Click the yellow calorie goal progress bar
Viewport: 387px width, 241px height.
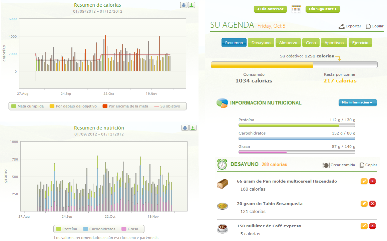click(262, 65)
